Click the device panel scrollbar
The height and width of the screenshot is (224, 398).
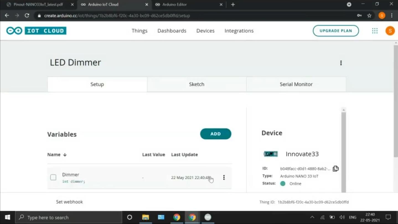[x=343, y=152]
